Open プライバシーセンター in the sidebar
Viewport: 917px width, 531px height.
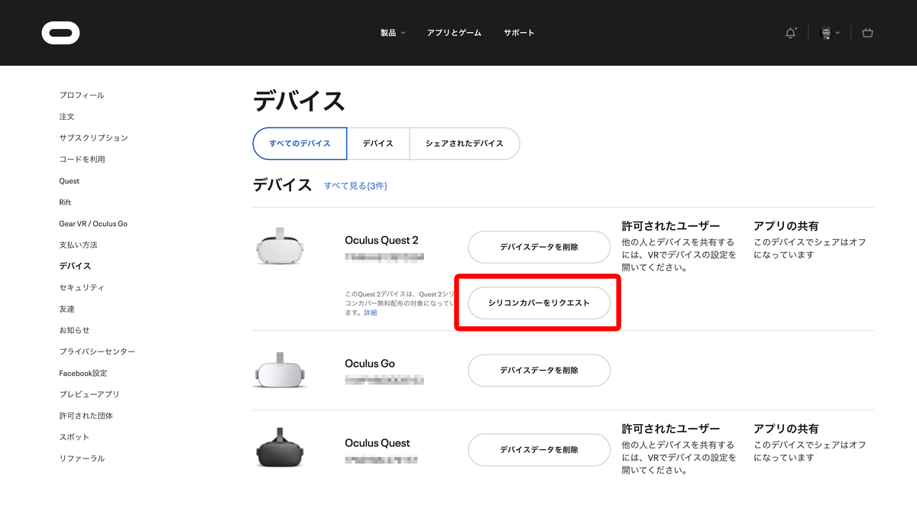tap(97, 351)
